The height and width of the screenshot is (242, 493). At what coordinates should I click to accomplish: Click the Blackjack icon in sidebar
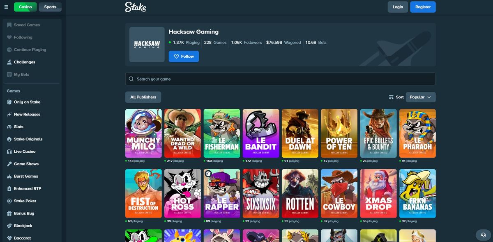coord(9,226)
